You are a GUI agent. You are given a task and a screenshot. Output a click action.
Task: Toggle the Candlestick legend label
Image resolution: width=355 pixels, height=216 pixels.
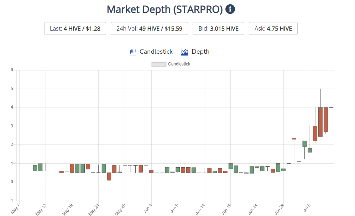click(x=179, y=64)
